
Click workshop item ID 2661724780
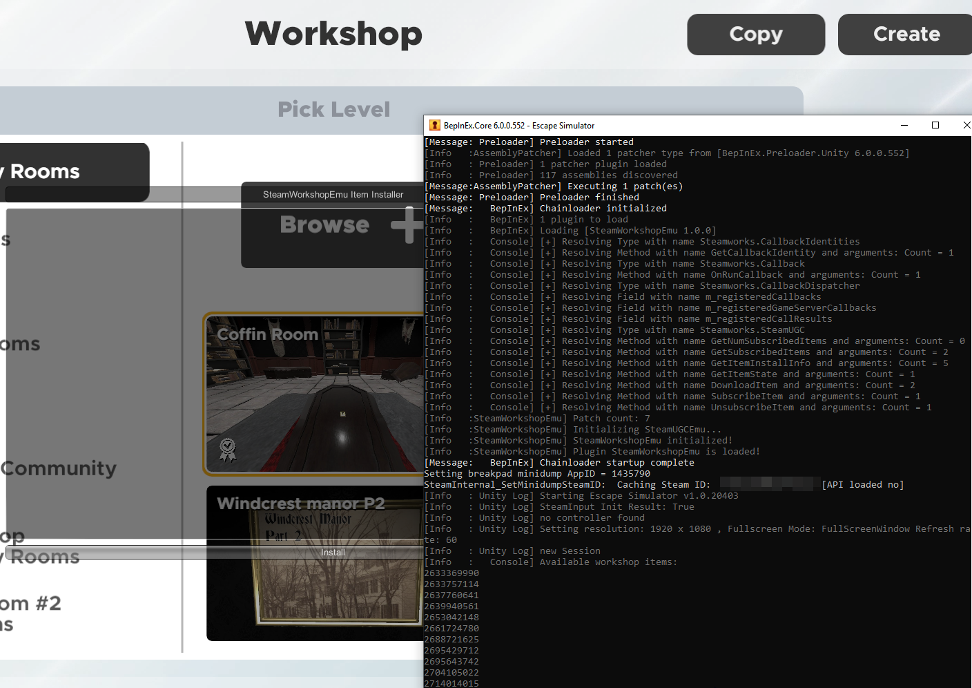click(x=451, y=629)
